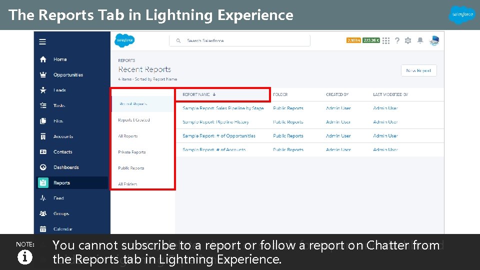Click the Leads star icon
480x270 pixels.
click(x=43, y=90)
